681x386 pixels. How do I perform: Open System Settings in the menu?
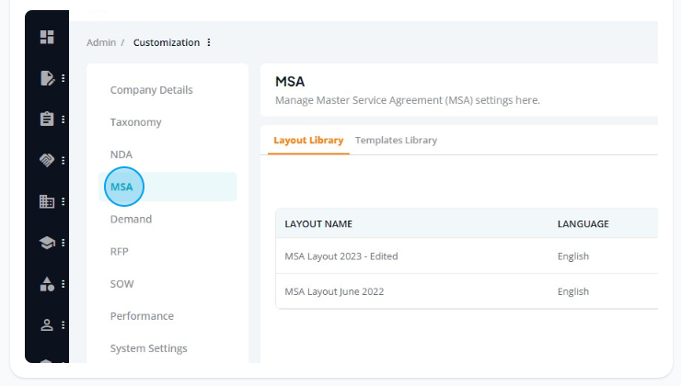pos(148,348)
